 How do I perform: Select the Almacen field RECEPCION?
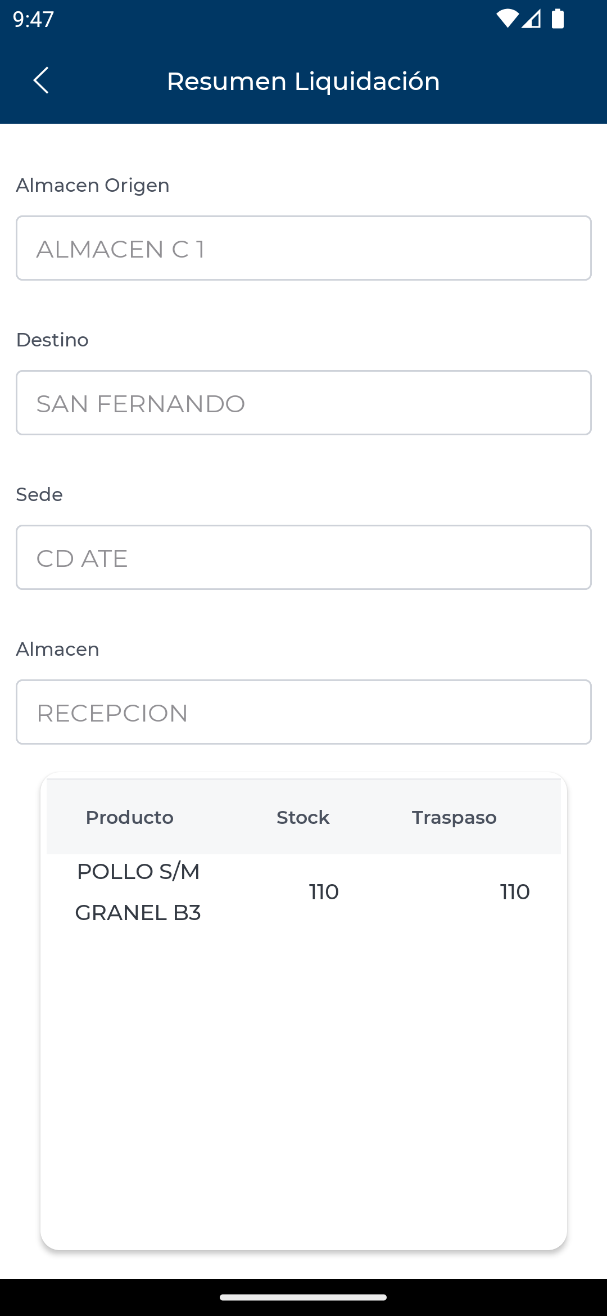coord(303,712)
